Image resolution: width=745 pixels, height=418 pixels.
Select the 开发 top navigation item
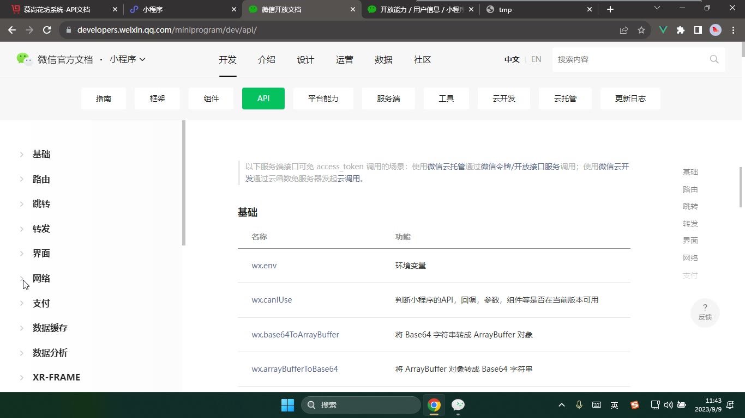pyautogui.click(x=227, y=59)
